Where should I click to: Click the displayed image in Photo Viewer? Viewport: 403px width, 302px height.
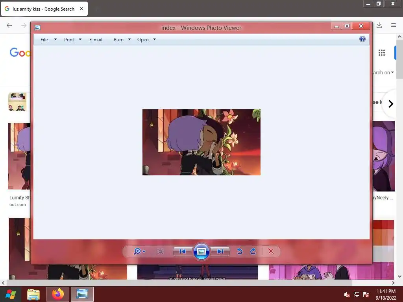pos(201,142)
